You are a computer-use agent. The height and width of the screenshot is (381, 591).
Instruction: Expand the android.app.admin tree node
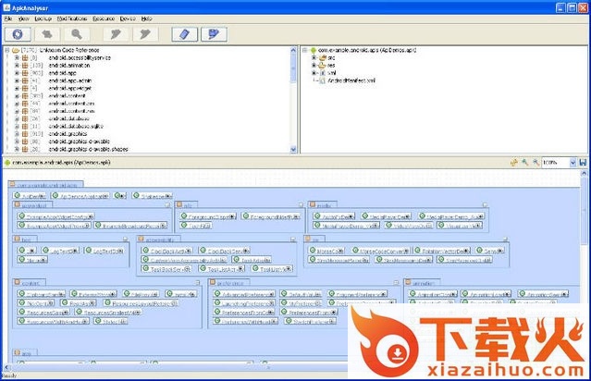tap(17, 80)
